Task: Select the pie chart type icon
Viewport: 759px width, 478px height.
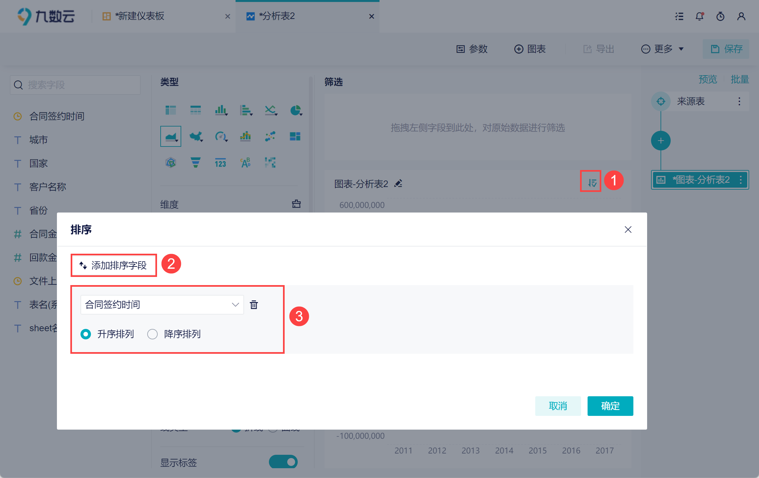Action: tap(295, 110)
